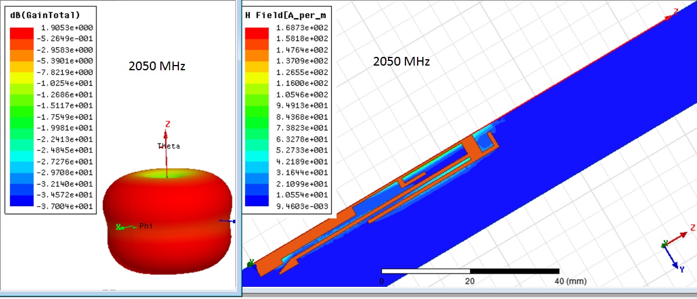Click the 5.2733e+001 H field legend value
Screen dimensions: 697x299
coord(303,150)
